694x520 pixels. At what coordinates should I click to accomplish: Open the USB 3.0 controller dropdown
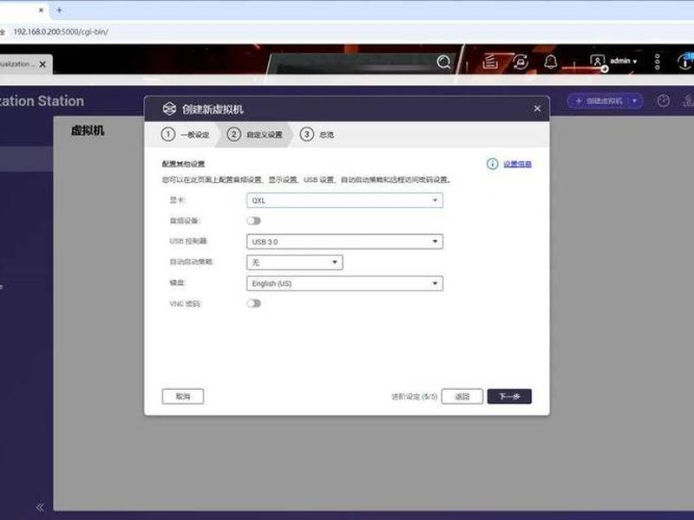coord(344,242)
